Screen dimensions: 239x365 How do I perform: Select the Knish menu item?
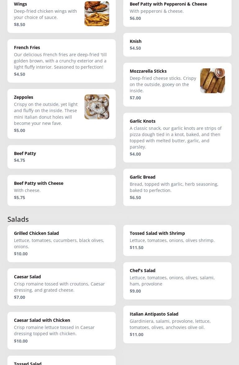136,41
